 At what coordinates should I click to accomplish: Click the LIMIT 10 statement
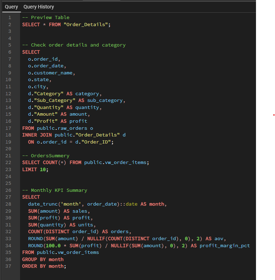(x=35, y=169)
